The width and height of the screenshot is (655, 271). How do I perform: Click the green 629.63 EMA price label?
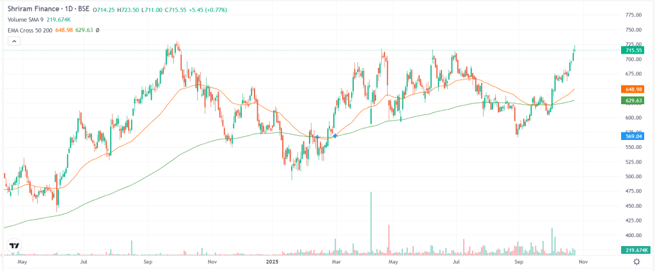[633, 100]
